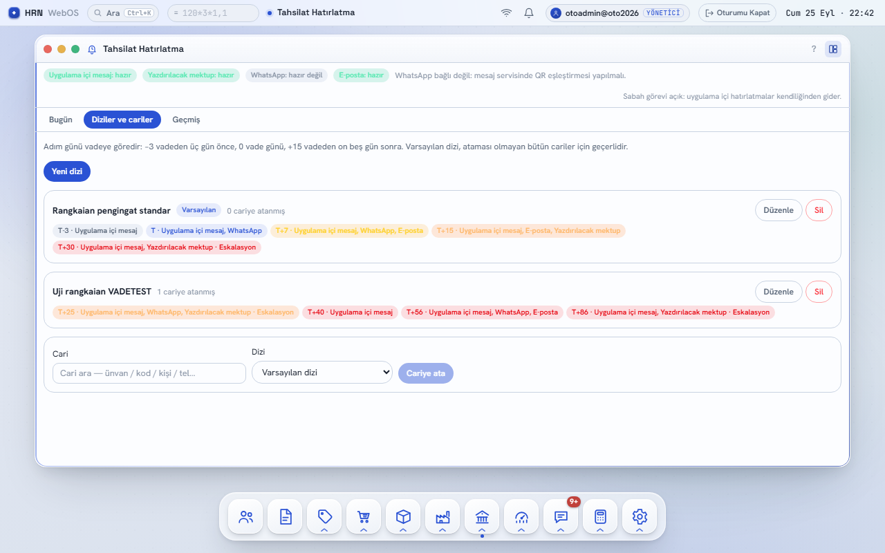Click the notification bell in top bar
This screenshot has height=553, width=885.
click(529, 12)
